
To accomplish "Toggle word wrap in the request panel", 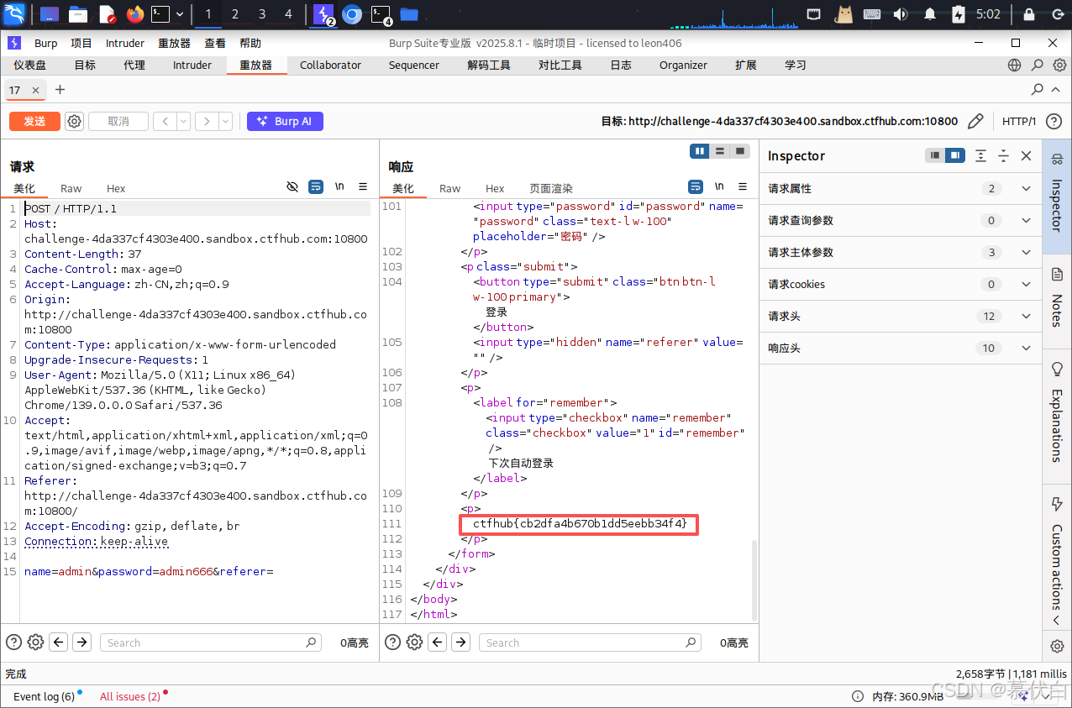I will point(316,186).
